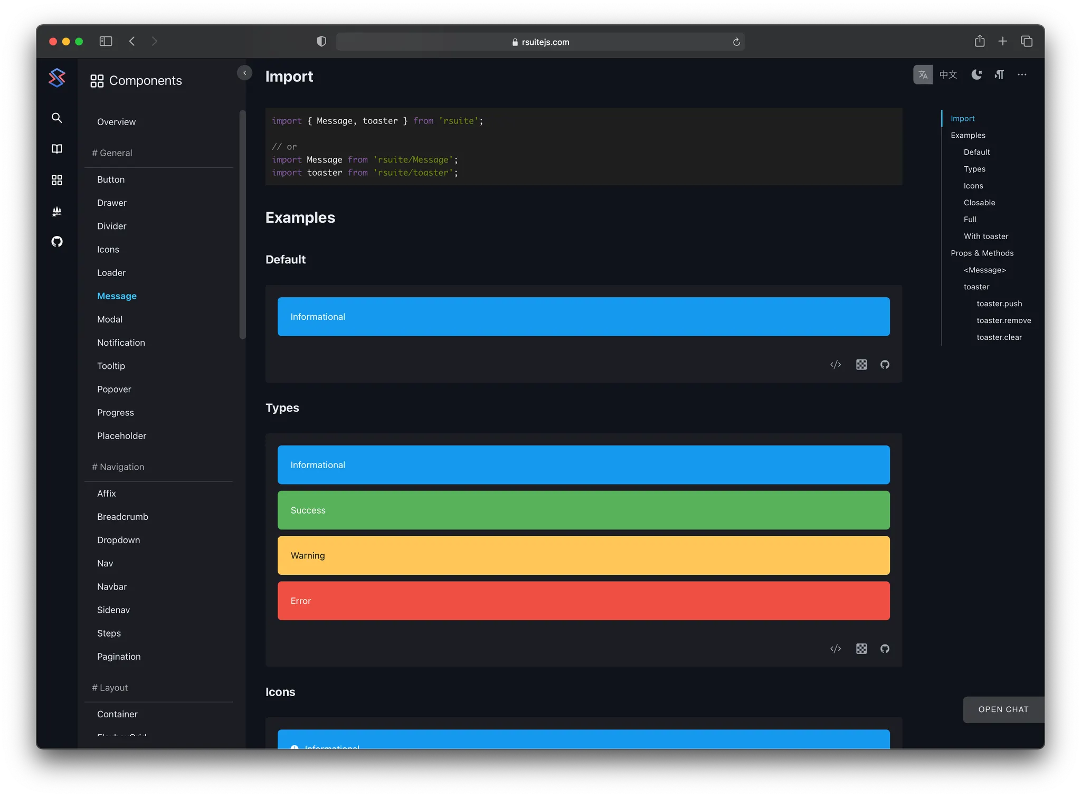Show code for the Default example
The width and height of the screenshot is (1081, 797).
[835, 365]
